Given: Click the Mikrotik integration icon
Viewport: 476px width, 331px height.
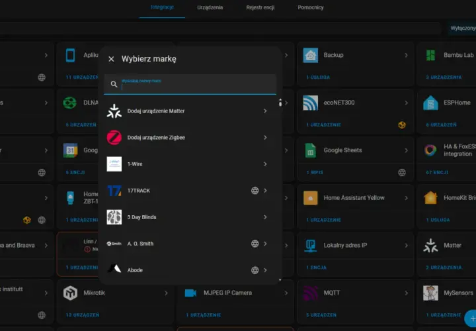Looking at the screenshot, I should [70, 293].
